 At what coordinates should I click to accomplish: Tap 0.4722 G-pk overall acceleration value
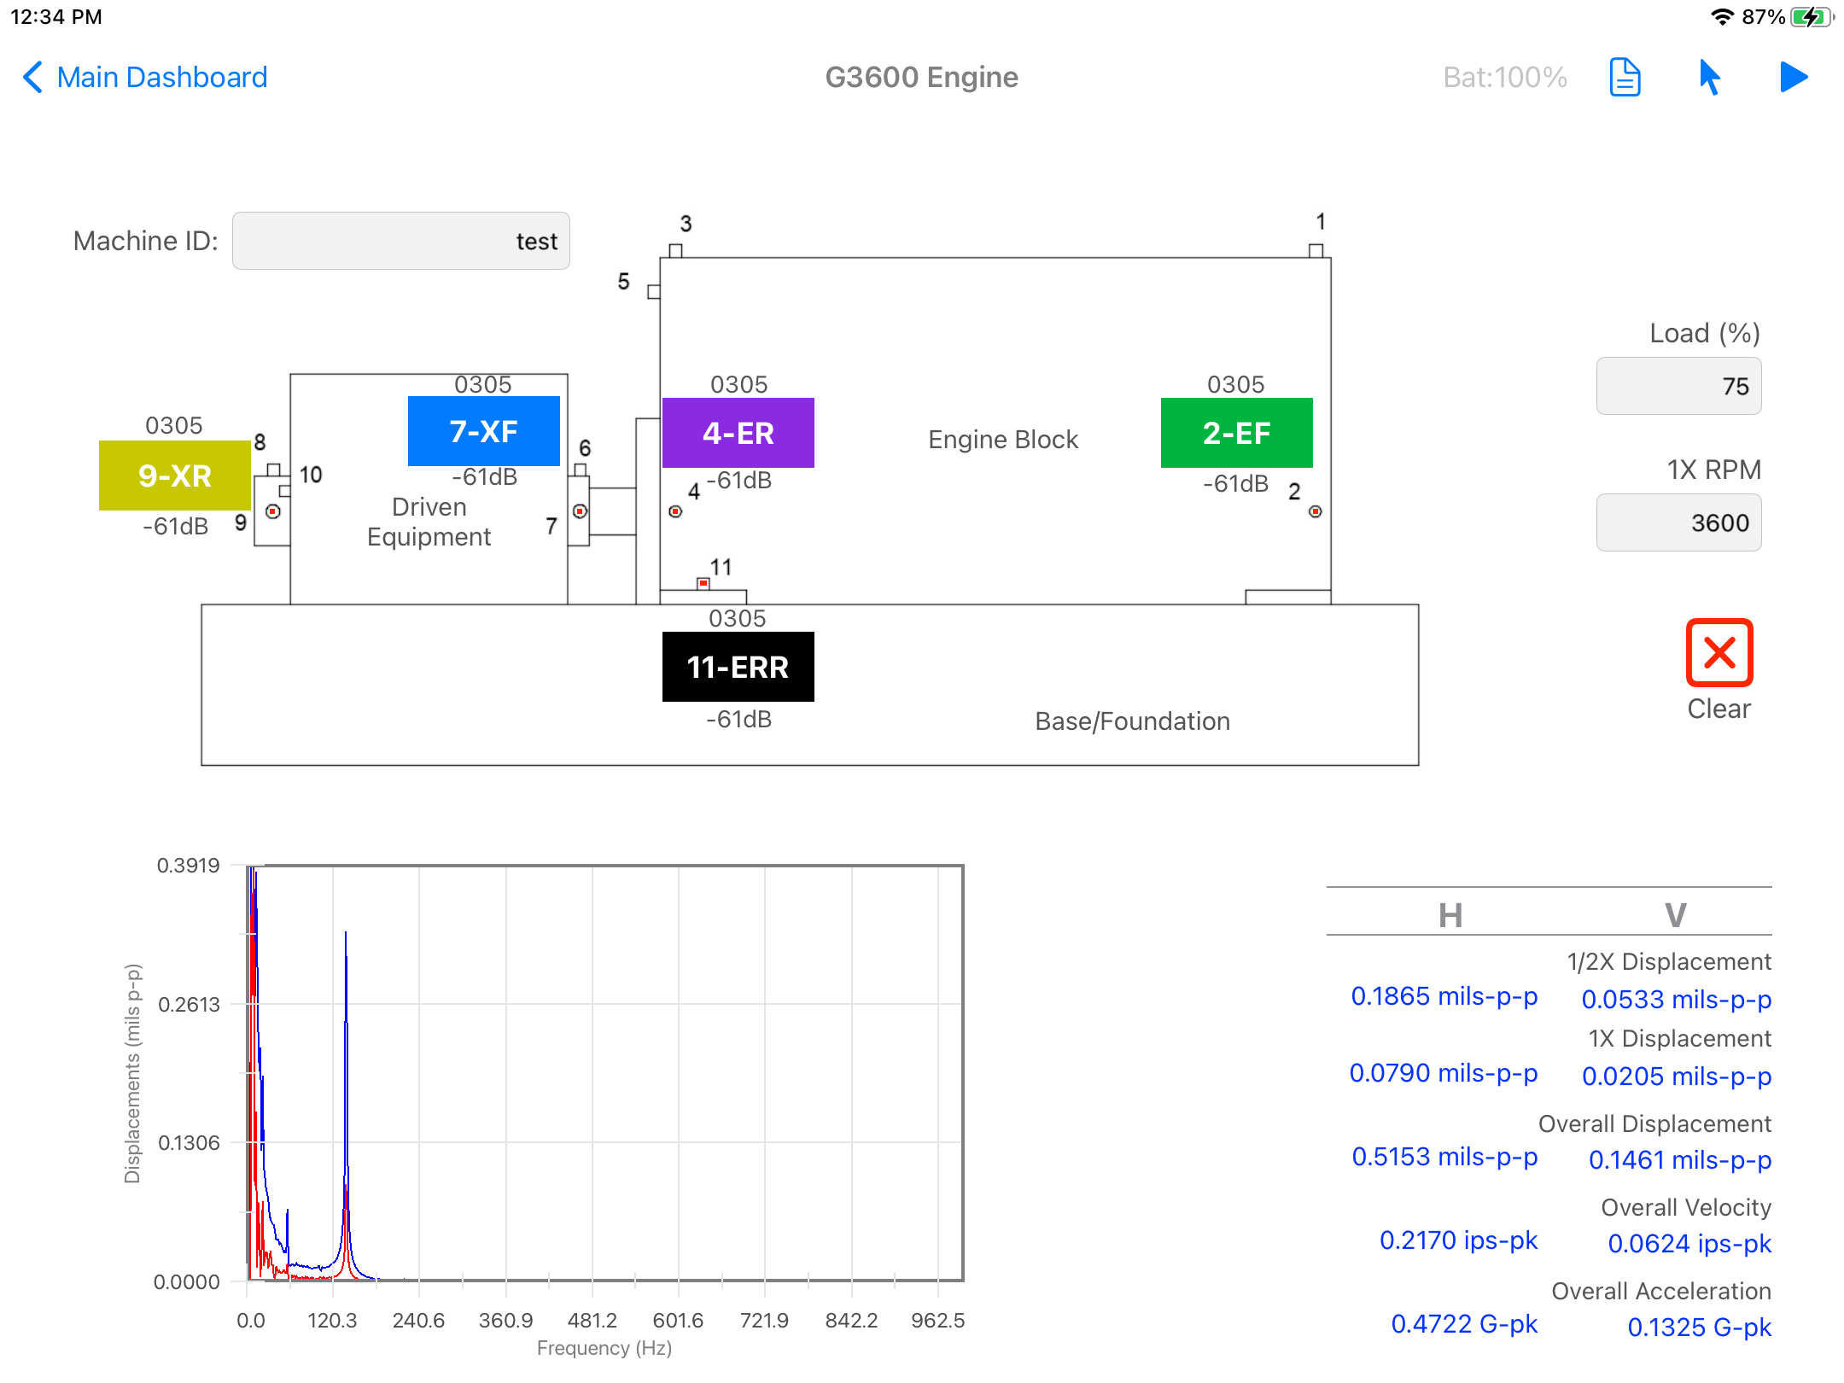click(1464, 1324)
